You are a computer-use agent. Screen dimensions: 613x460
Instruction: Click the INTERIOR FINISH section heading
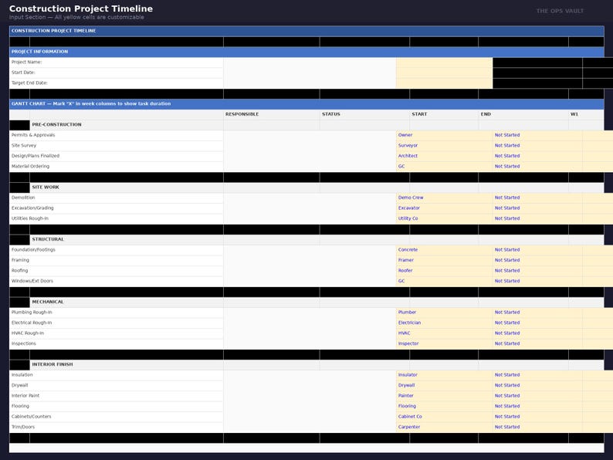127,364
